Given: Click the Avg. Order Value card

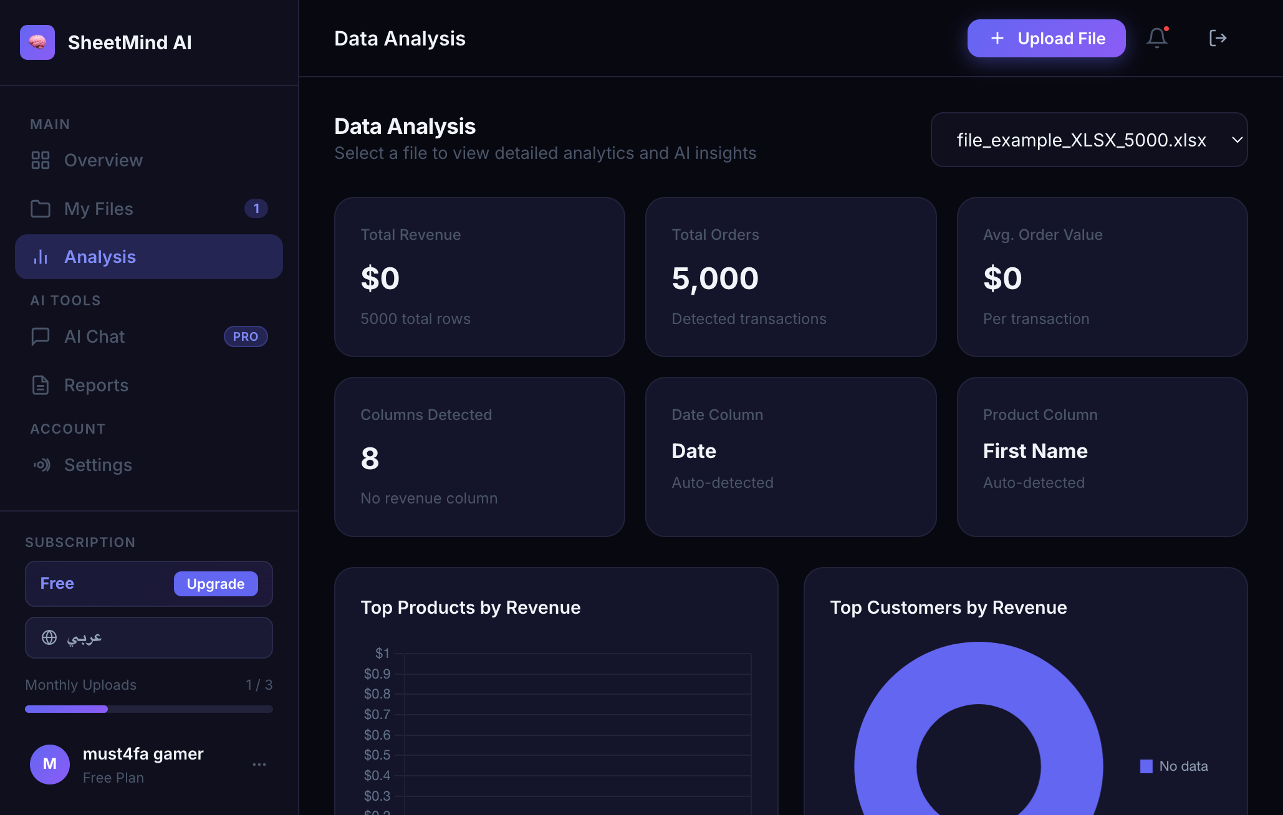Looking at the screenshot, I should point(1102,277).
